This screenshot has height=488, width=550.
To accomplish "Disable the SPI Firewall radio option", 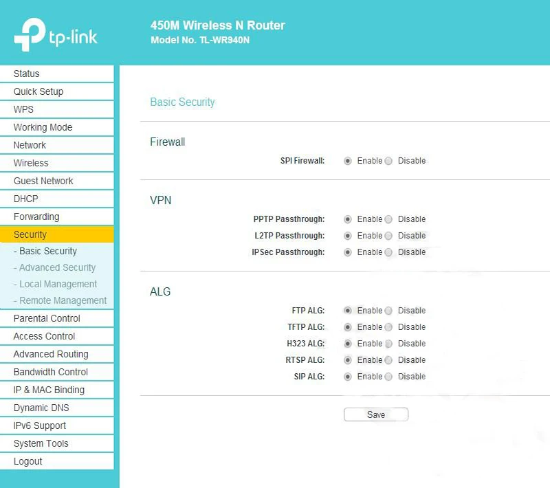I will (x=388, y=161).
